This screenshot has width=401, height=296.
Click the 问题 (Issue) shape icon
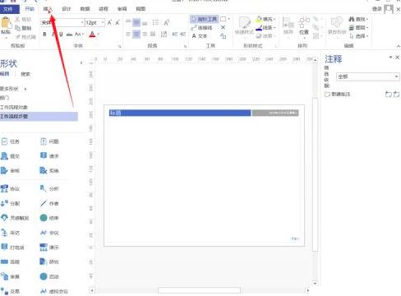pos(44,141)
